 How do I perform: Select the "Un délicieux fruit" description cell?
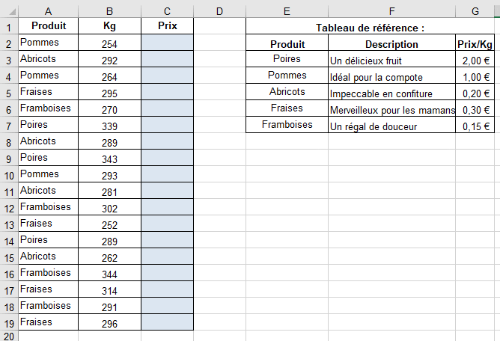(x=391, y=61)
